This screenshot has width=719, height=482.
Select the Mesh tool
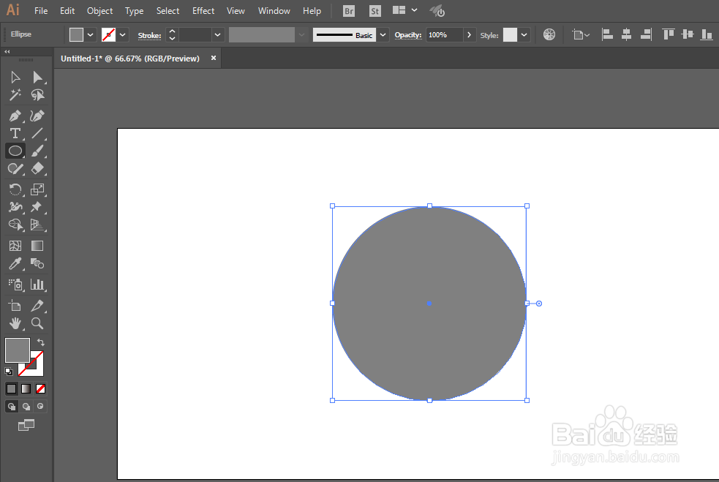coord(15,246)
